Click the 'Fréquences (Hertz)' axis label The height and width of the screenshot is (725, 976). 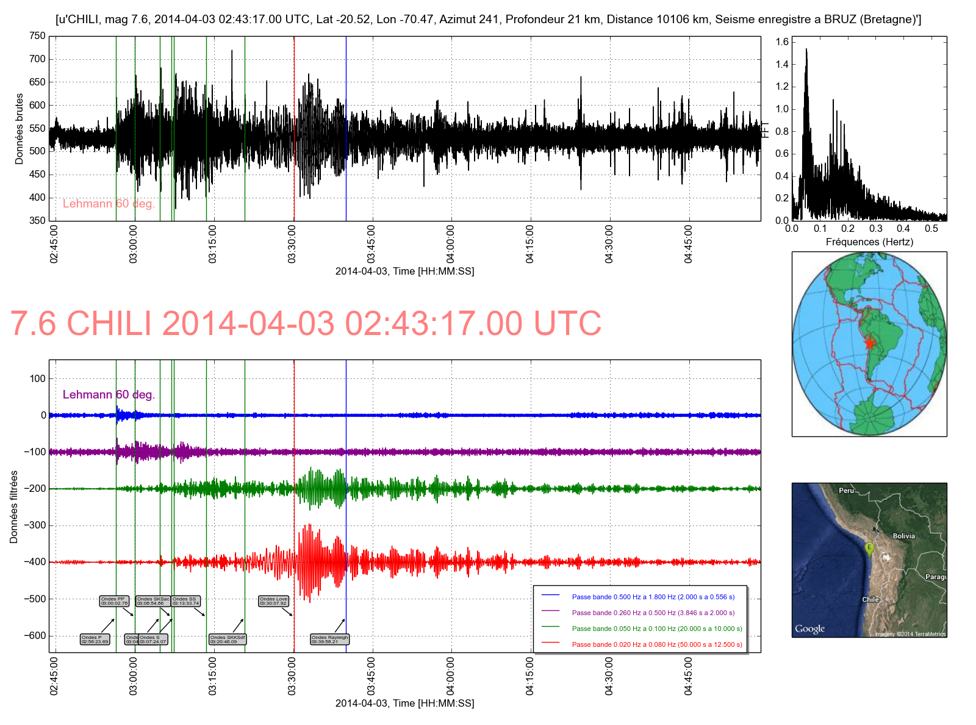coord(869,242)
